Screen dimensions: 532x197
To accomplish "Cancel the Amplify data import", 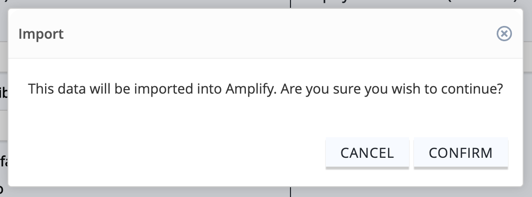I will coord(367,153).
